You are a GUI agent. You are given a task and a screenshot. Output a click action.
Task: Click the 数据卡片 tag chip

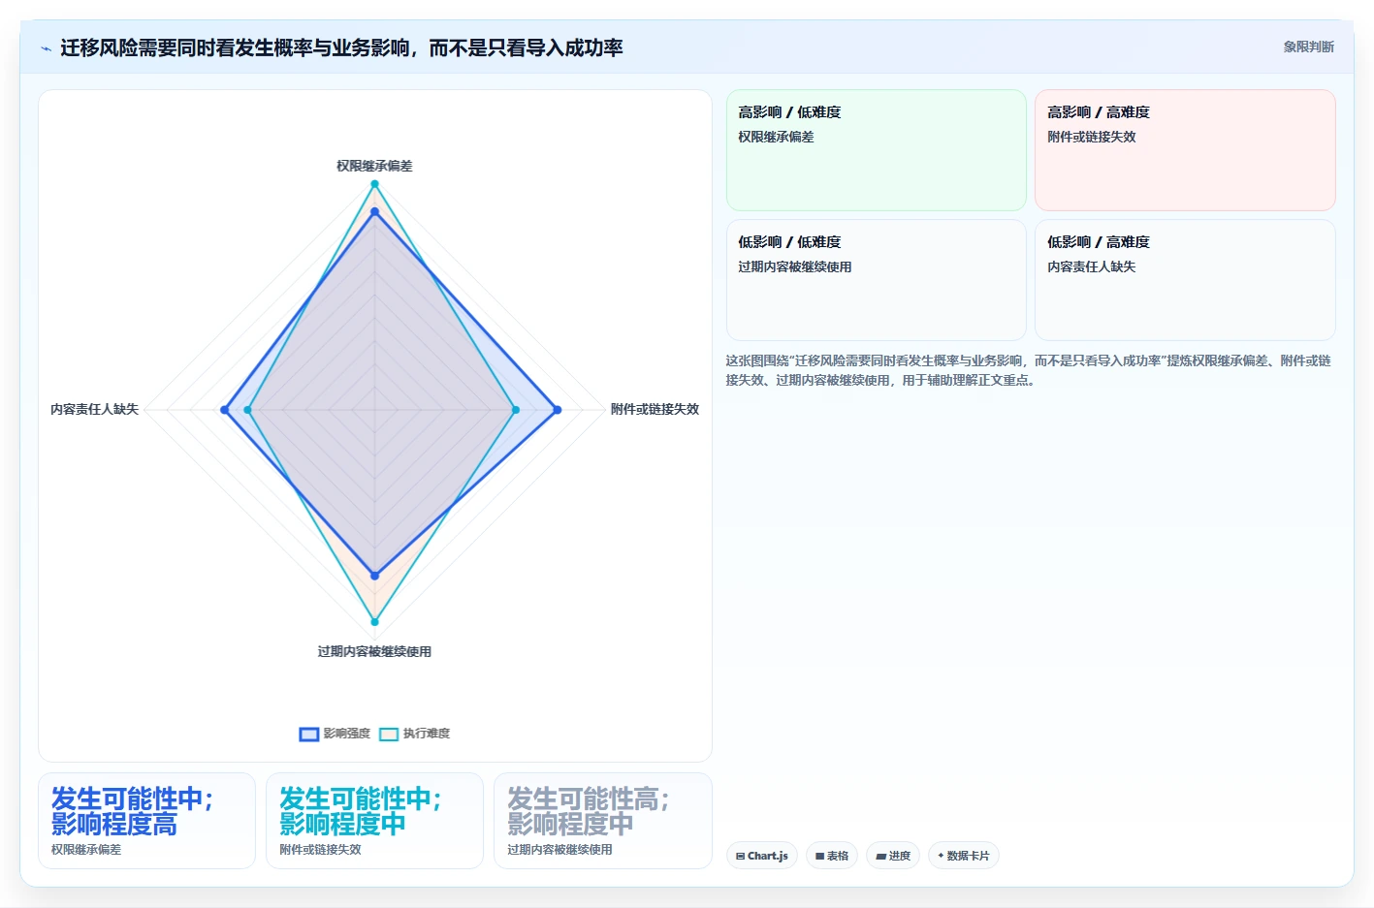(964, 856)
